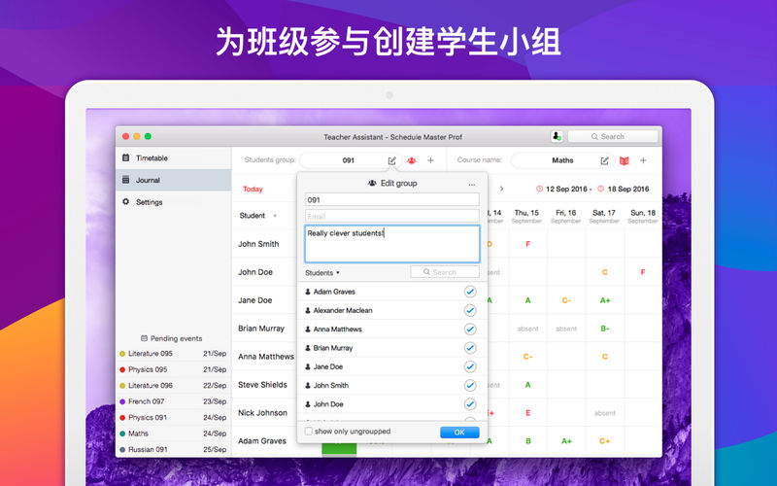Click the Pending events calendar icon
777x486 pixels.
[x=144, y=338]
